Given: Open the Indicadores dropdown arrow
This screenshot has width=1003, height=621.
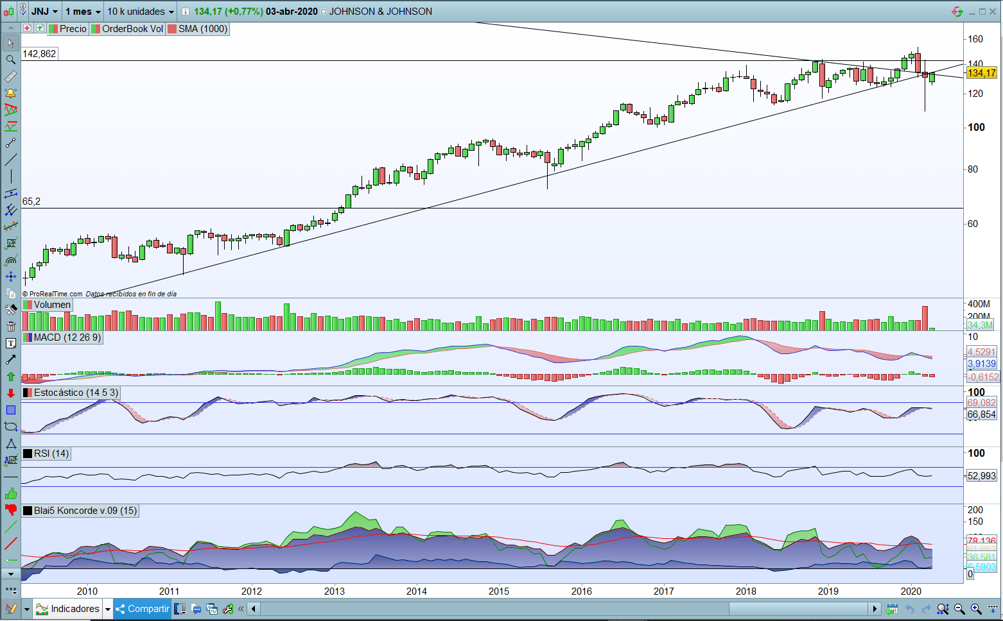Looking at the screenshot, I should coord(108,609).
